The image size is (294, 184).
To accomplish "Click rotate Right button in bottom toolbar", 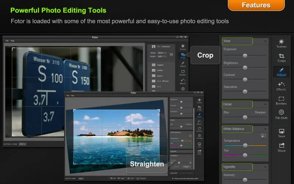I will [121, 178].
